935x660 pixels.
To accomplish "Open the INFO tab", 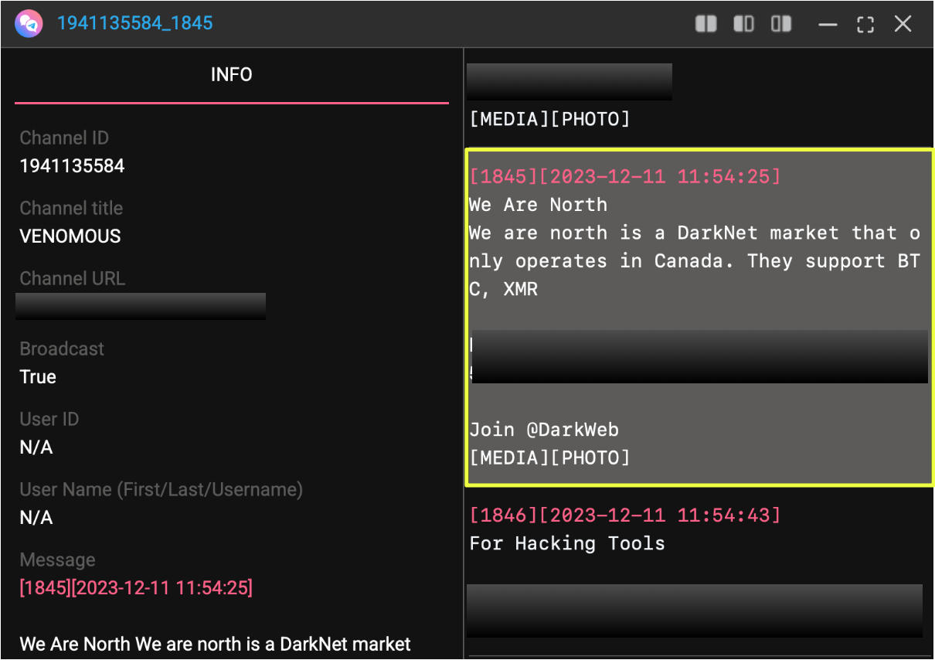I will (231, 75).
